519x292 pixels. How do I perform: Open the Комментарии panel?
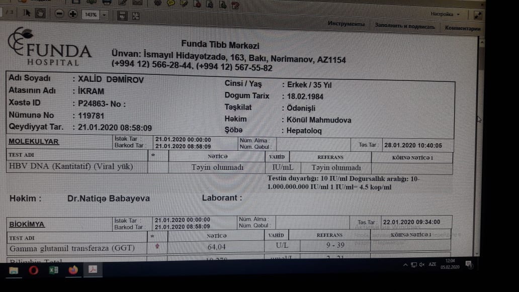coord(462,28)
